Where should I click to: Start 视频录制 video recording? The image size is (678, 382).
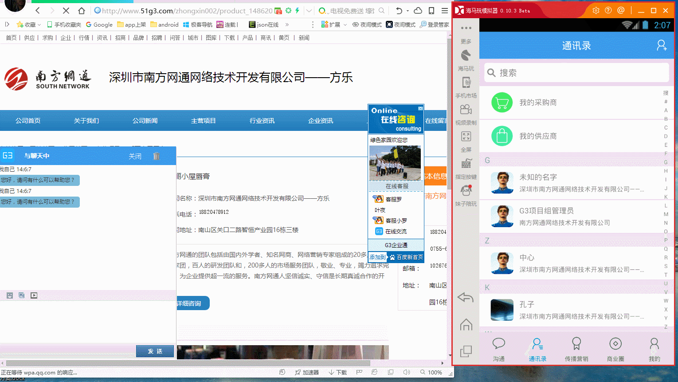pyautogui.click(x=466, y=114)
